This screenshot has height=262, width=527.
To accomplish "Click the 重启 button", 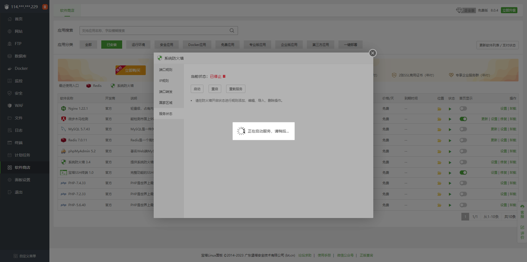I will pos(215,89).
